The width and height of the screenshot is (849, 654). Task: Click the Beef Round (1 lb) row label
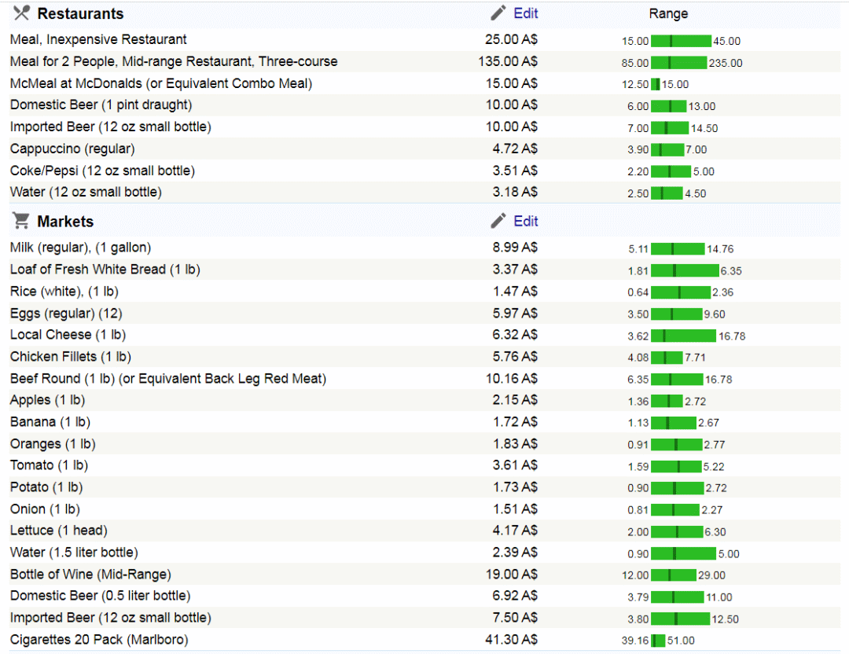click(x=167, y=379)
